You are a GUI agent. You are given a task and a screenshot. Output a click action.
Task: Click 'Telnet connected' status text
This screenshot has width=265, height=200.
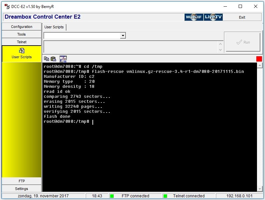point(189,196)
